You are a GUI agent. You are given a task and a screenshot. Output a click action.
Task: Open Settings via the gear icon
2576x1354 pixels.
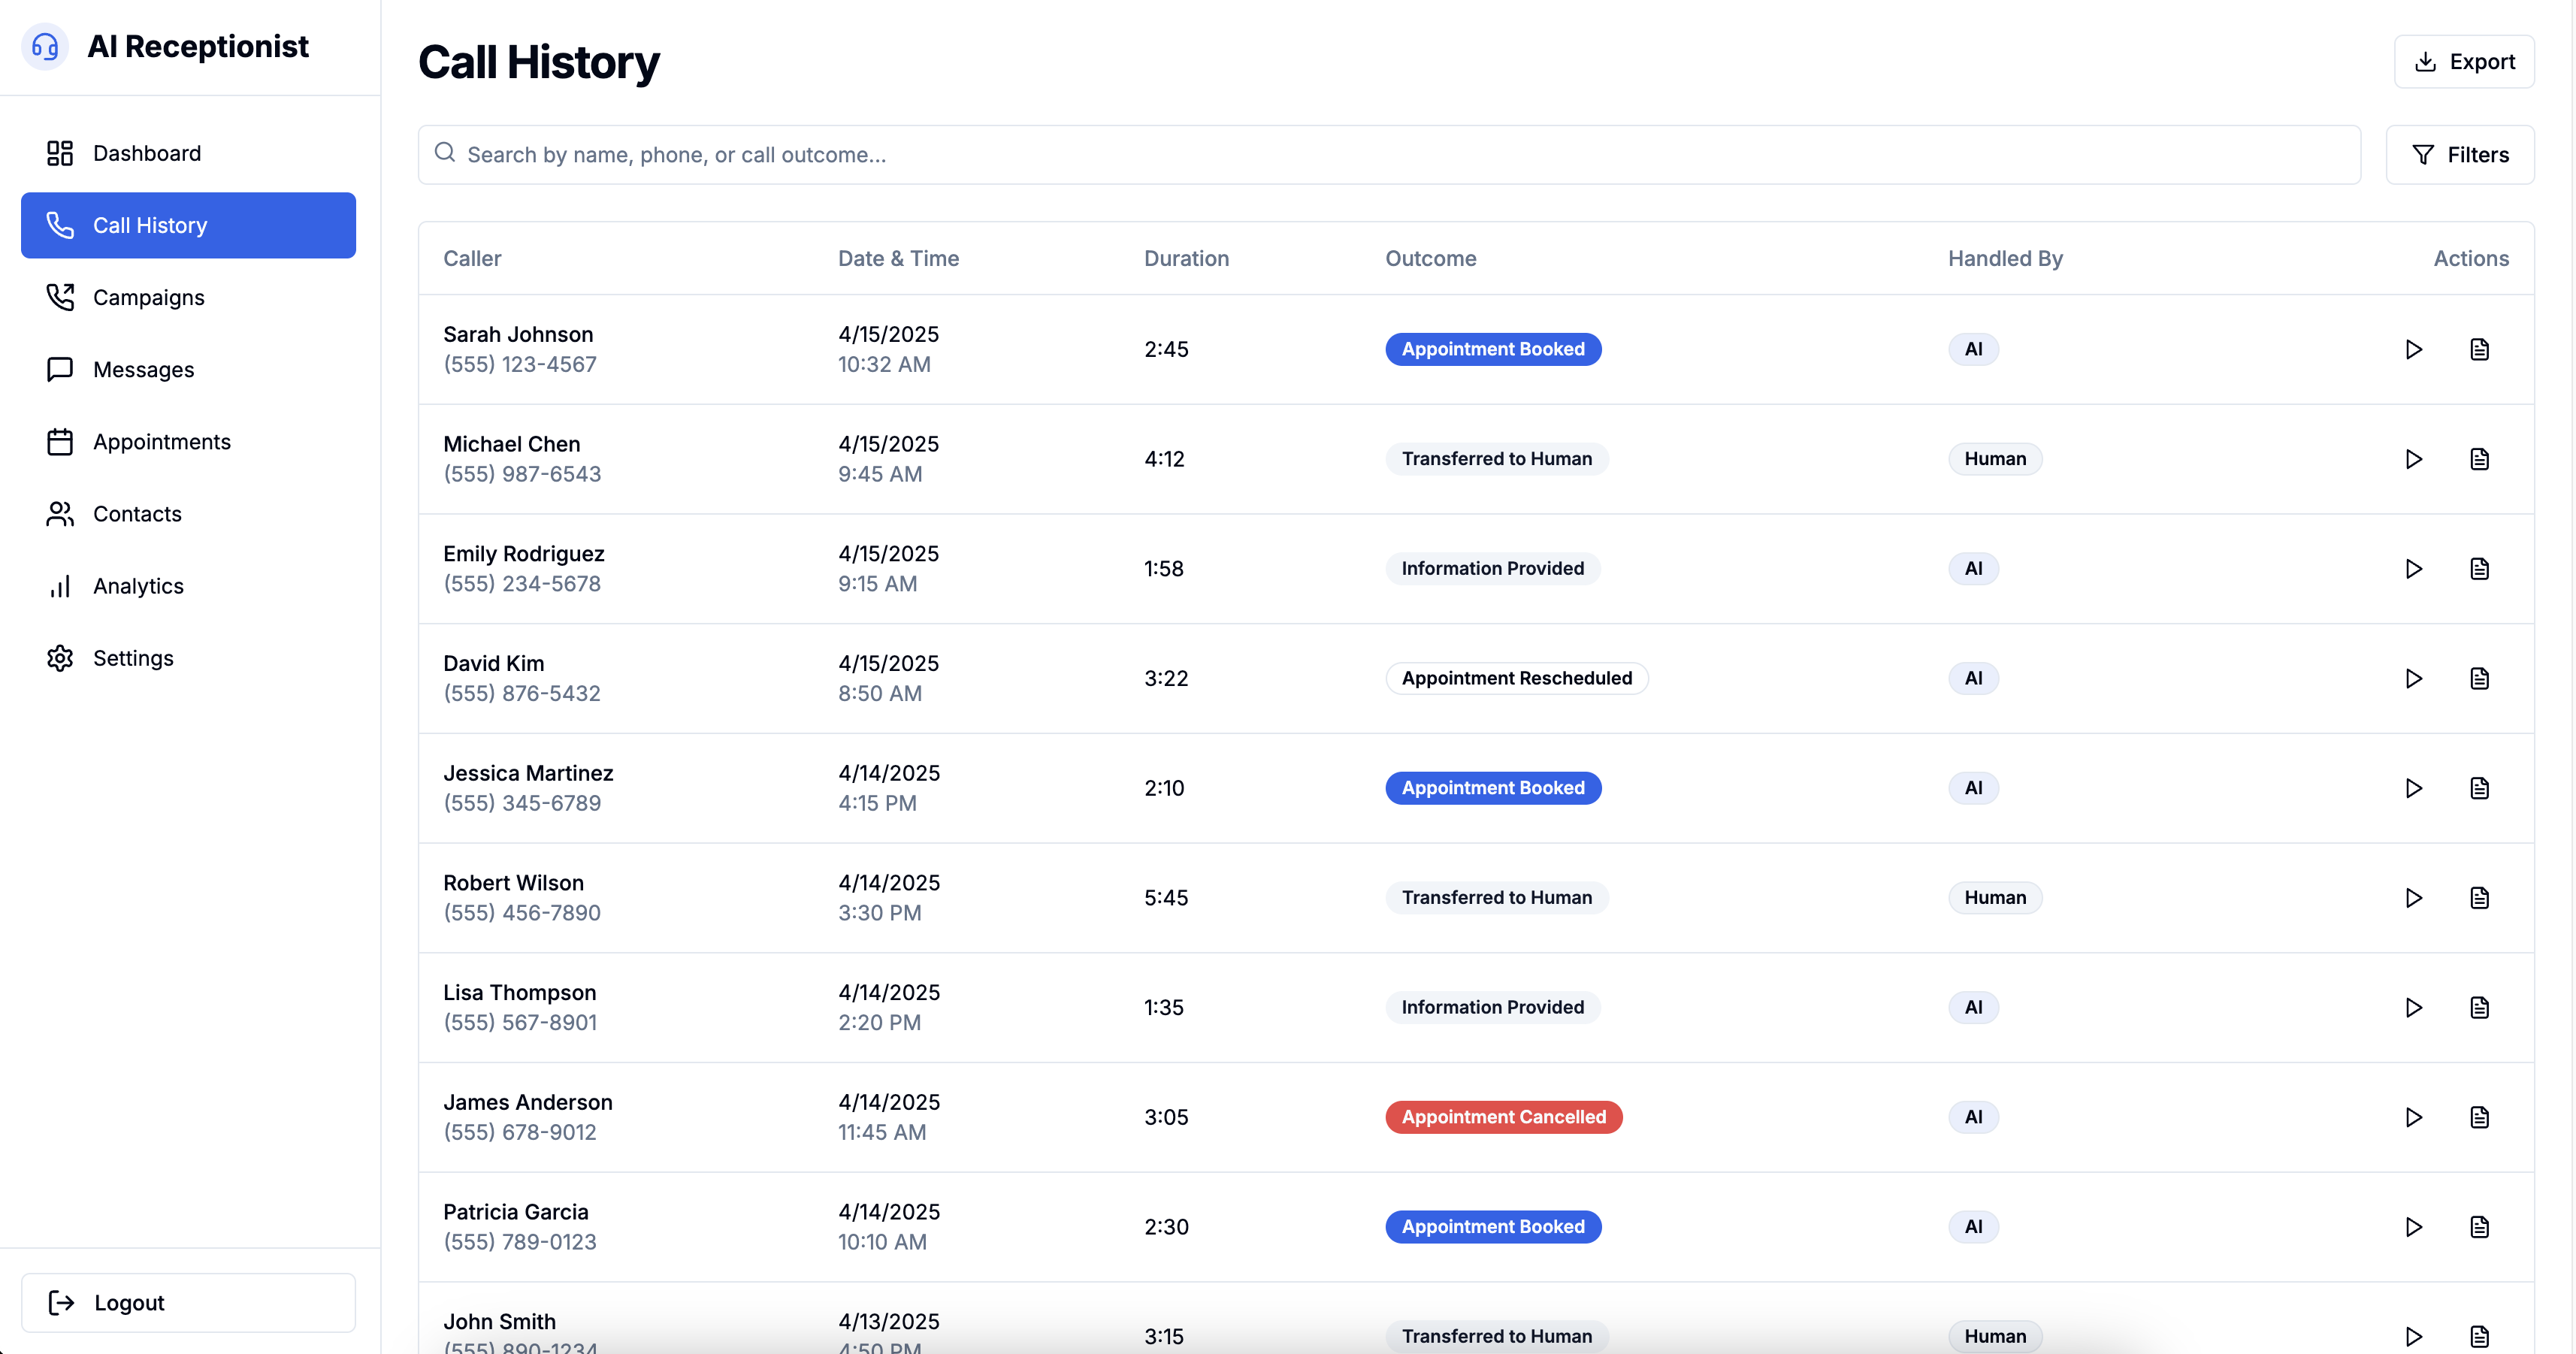coord(59,657)
